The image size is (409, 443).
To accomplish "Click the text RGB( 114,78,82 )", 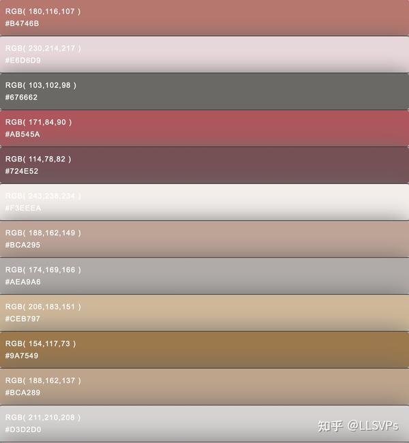I will [38, 159].
